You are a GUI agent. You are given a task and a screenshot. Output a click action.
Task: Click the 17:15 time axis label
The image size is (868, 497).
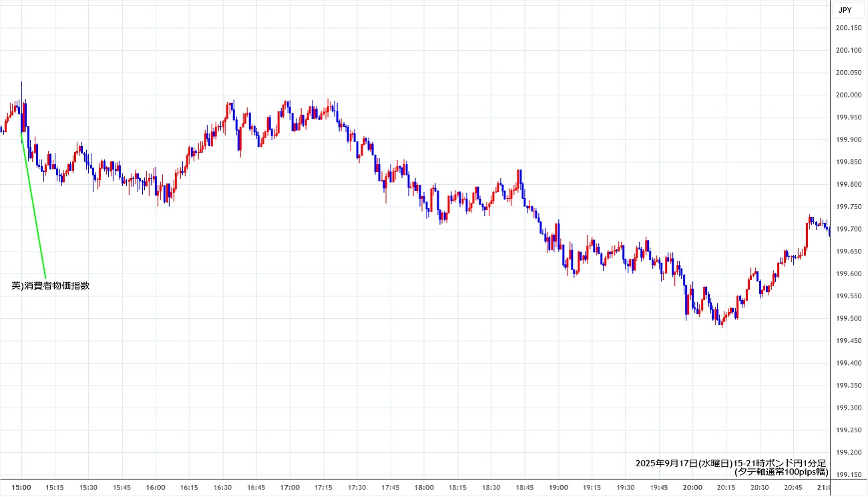click(323, 488)
